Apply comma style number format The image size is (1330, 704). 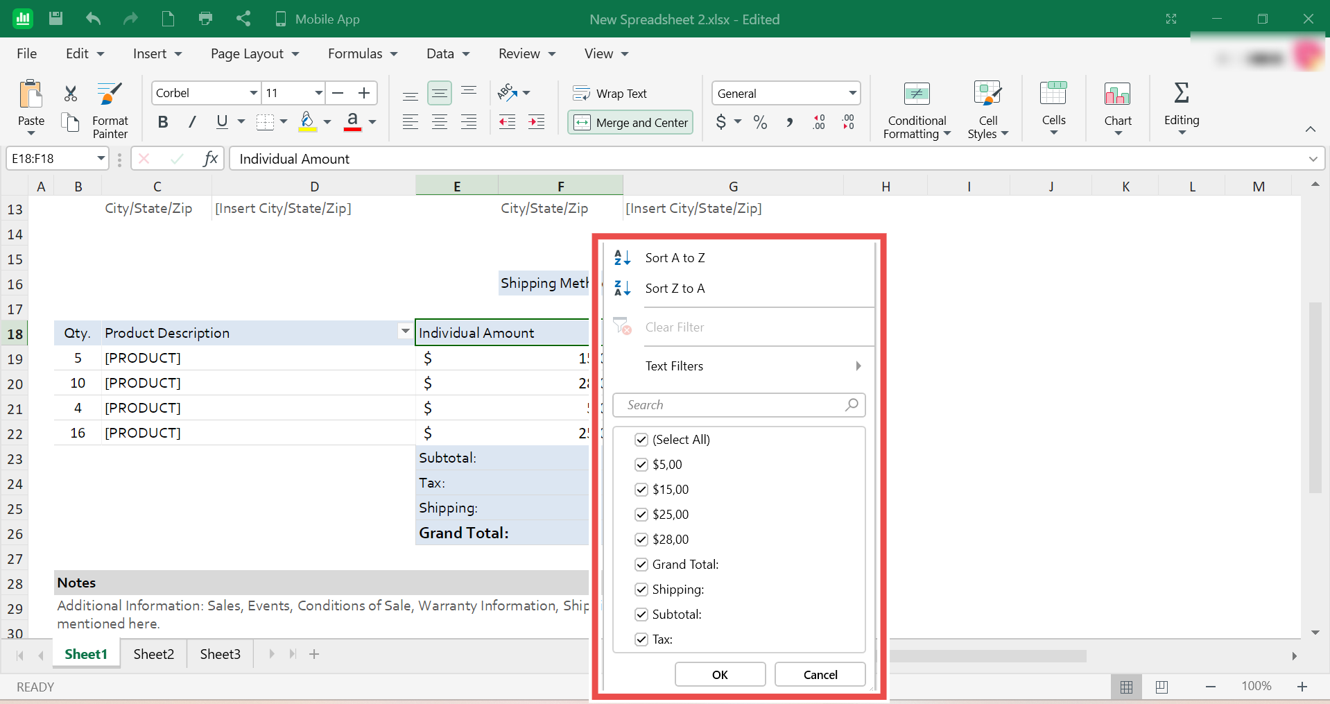pos(790,123)
